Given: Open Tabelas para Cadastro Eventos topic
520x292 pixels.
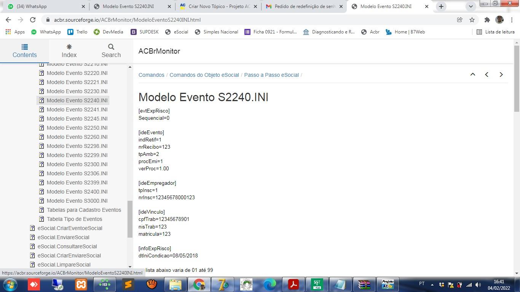Looking at the screenshot, I should pos(84,210).
